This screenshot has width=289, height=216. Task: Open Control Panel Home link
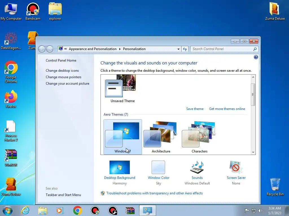(61, 60)
